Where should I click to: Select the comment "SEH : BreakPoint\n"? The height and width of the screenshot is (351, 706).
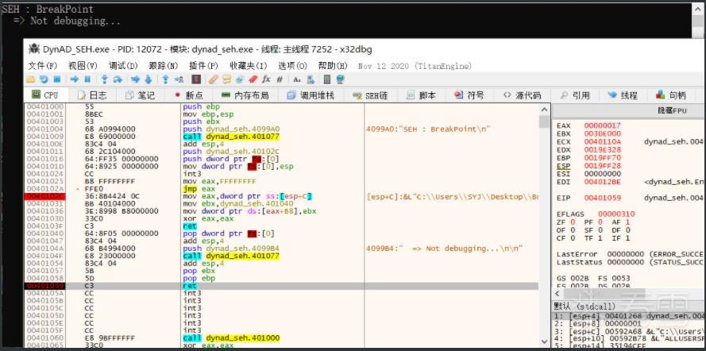(428, 129)
